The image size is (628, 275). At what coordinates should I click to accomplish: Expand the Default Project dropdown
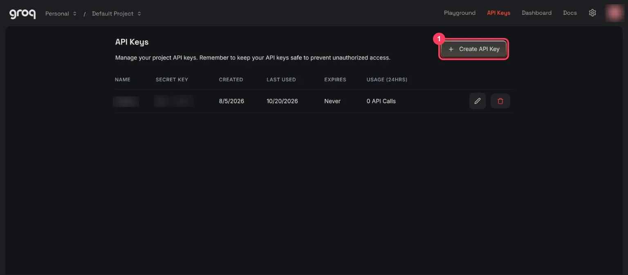(x=117, y=13)
